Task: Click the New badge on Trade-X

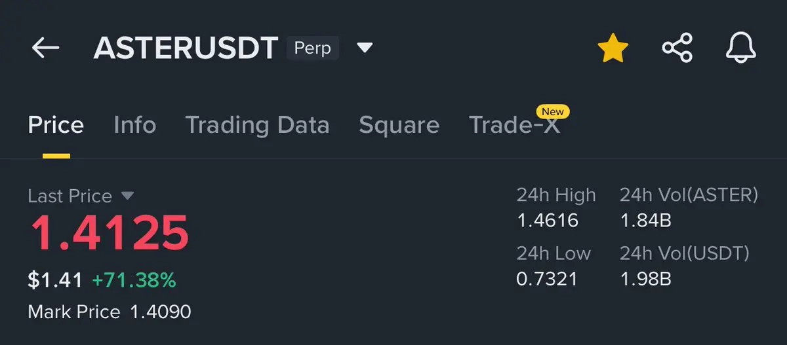Action: tap(552, 111)
